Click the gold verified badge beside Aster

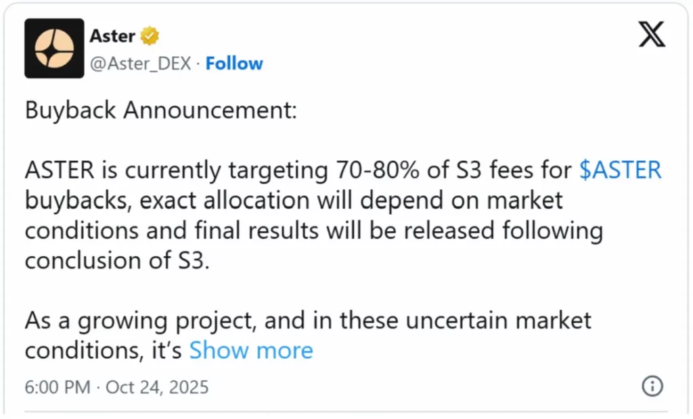(x=150, y=36)
